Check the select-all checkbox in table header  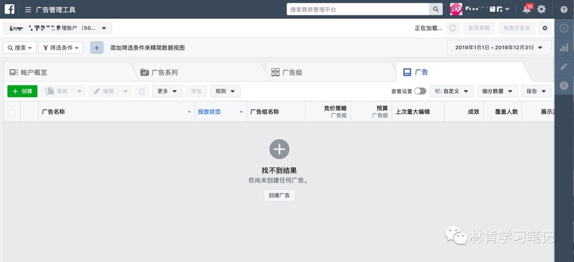point(12,112)
